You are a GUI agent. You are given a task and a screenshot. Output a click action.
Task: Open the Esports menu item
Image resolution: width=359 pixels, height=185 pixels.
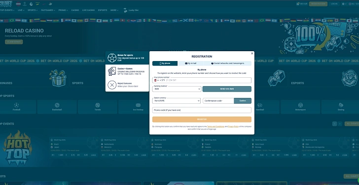pyautogui.click(x=103, y=10)
